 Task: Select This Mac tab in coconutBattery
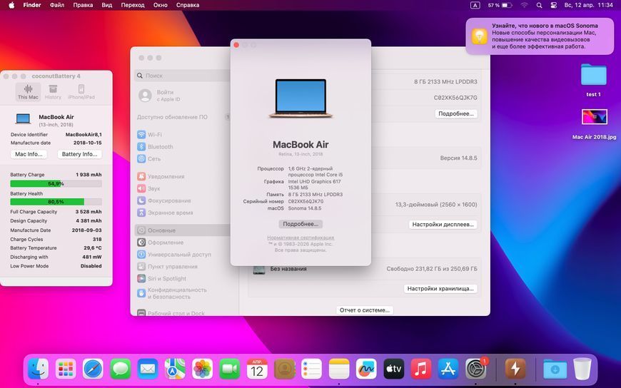(x=28, y=92)
